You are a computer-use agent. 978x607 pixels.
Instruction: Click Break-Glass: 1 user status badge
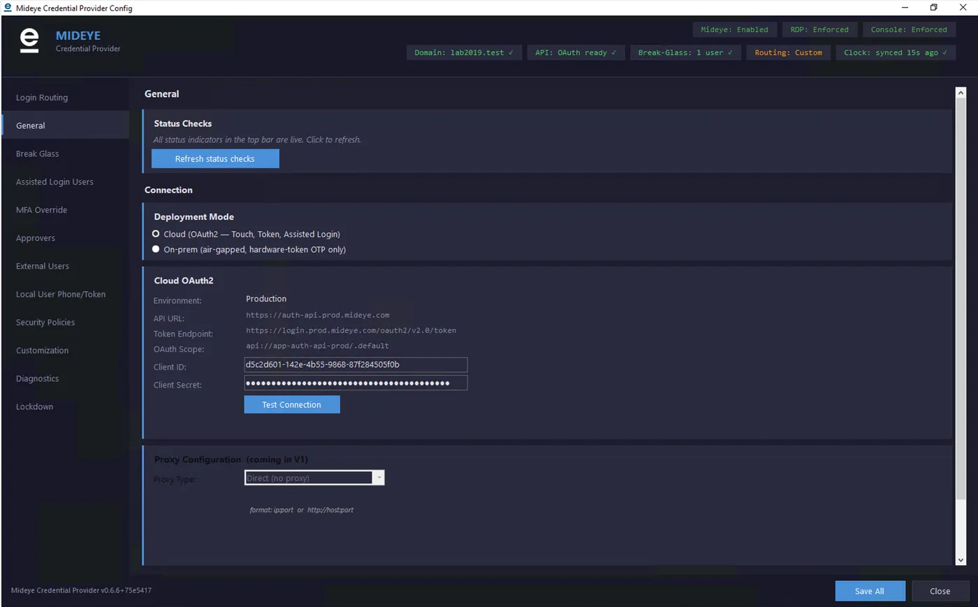click(x=685, y=52)
